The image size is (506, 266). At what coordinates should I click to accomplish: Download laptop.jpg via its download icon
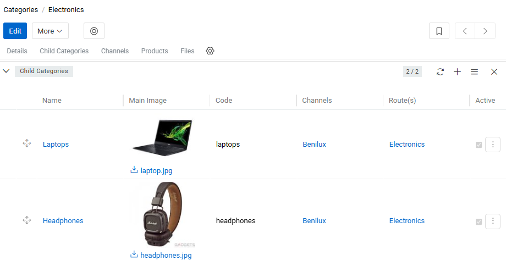(134, 170)
